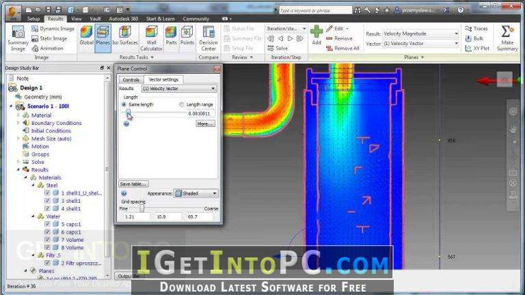This screenshot has width=525, height=295.
Task: Open the help question mark icon
Action: click(461, 10)
